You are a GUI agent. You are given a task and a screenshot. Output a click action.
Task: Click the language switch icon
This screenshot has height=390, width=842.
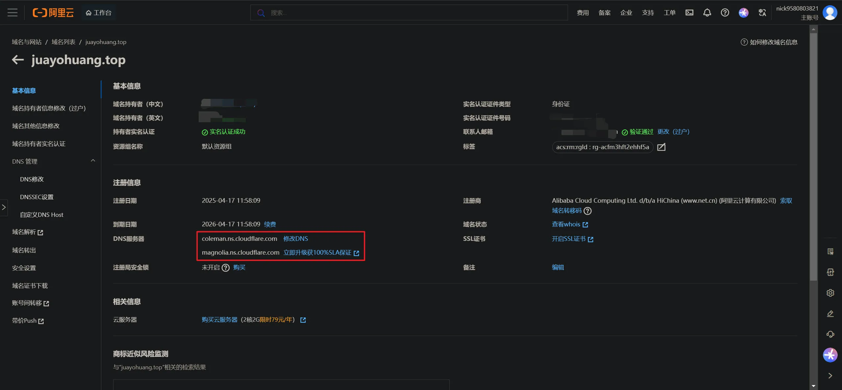click(x=762, y=12)
